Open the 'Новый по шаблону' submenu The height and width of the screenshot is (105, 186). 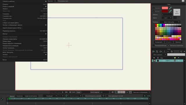(x=24, y=1)
